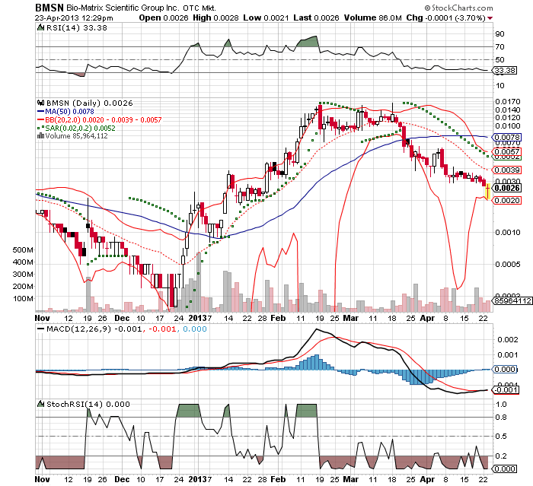Screen dimensions: 533x486
Task: Click the 0.0005 price axis label
Action: (x=508, y=264)
